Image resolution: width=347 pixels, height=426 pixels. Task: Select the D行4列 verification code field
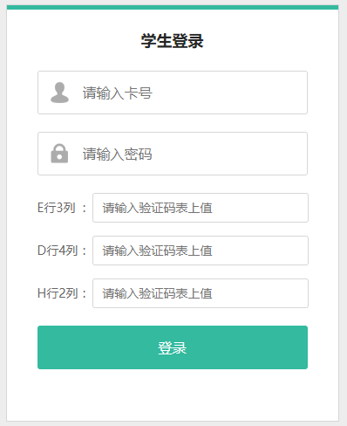pos(201,251)
